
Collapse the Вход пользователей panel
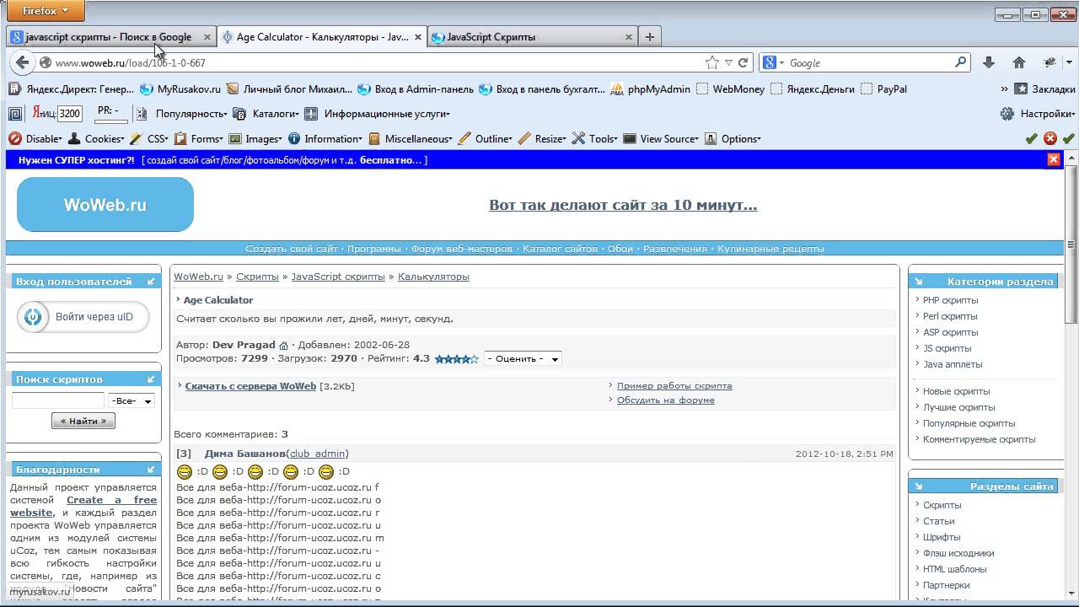151,282
